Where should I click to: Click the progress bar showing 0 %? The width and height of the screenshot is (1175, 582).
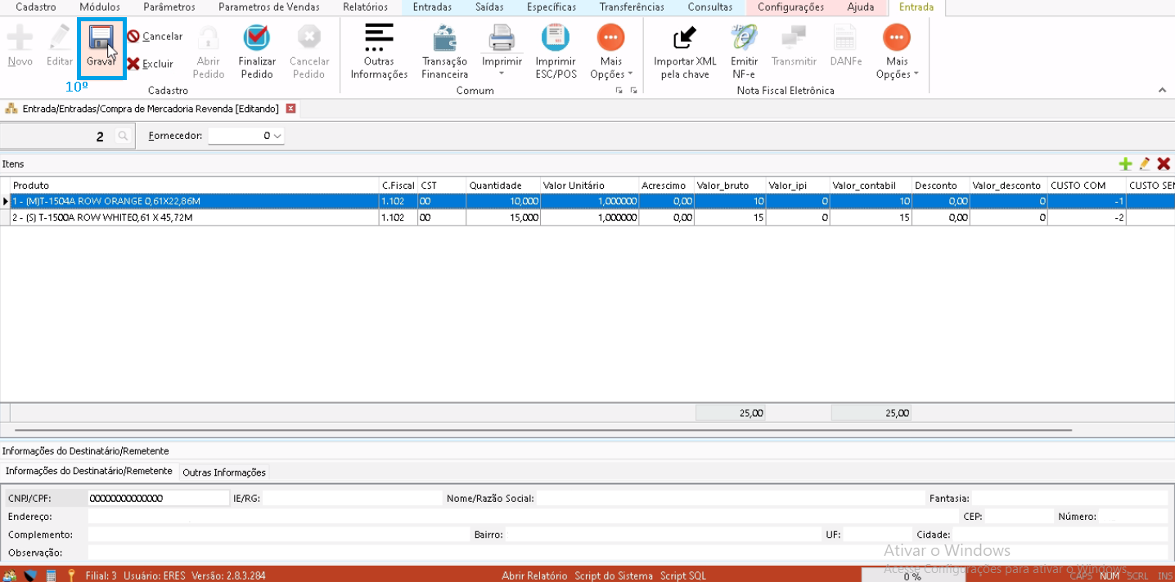pyautogui.click(x=912, y=575)
